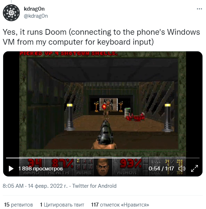Viewport: 206px width, 209px height.
Task: Click the 0:54 / 1:17 time display
Action: (161, 169)
